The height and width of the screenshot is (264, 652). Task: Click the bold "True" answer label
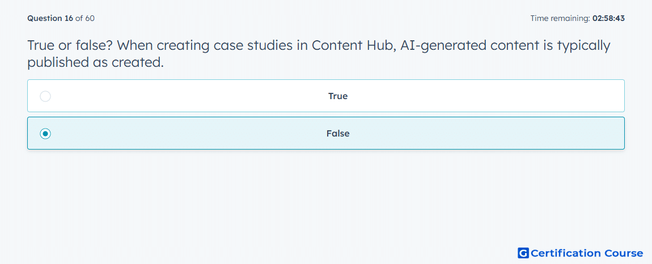[x=338, y=96]
